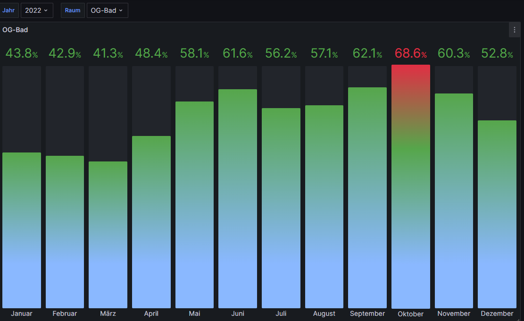Click the November bar gauge
The height and width of the screenshot is (321, 524).
pos(454,201)
